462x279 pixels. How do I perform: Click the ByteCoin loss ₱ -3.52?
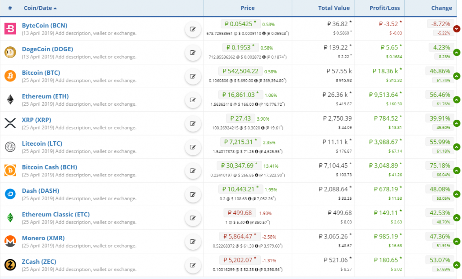pos(390,24)
